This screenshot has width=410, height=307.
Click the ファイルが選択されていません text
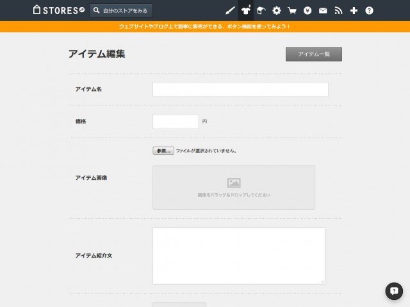pos(206,151)
